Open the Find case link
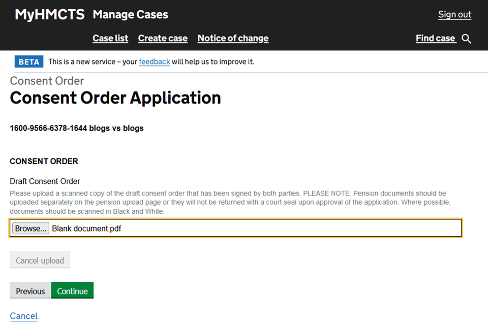Image resolution: width=488 pixels, height=325 pixels. tap(435, 39)
